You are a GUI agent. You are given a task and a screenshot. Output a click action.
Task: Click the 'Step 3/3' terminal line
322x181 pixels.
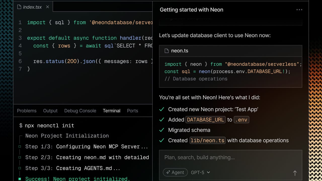tap(73, 168)
